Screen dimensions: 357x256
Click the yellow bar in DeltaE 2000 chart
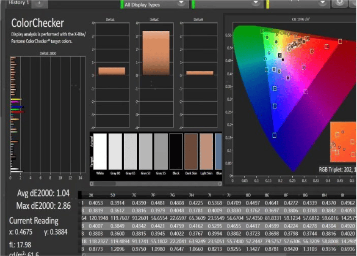tap(17, 99)
